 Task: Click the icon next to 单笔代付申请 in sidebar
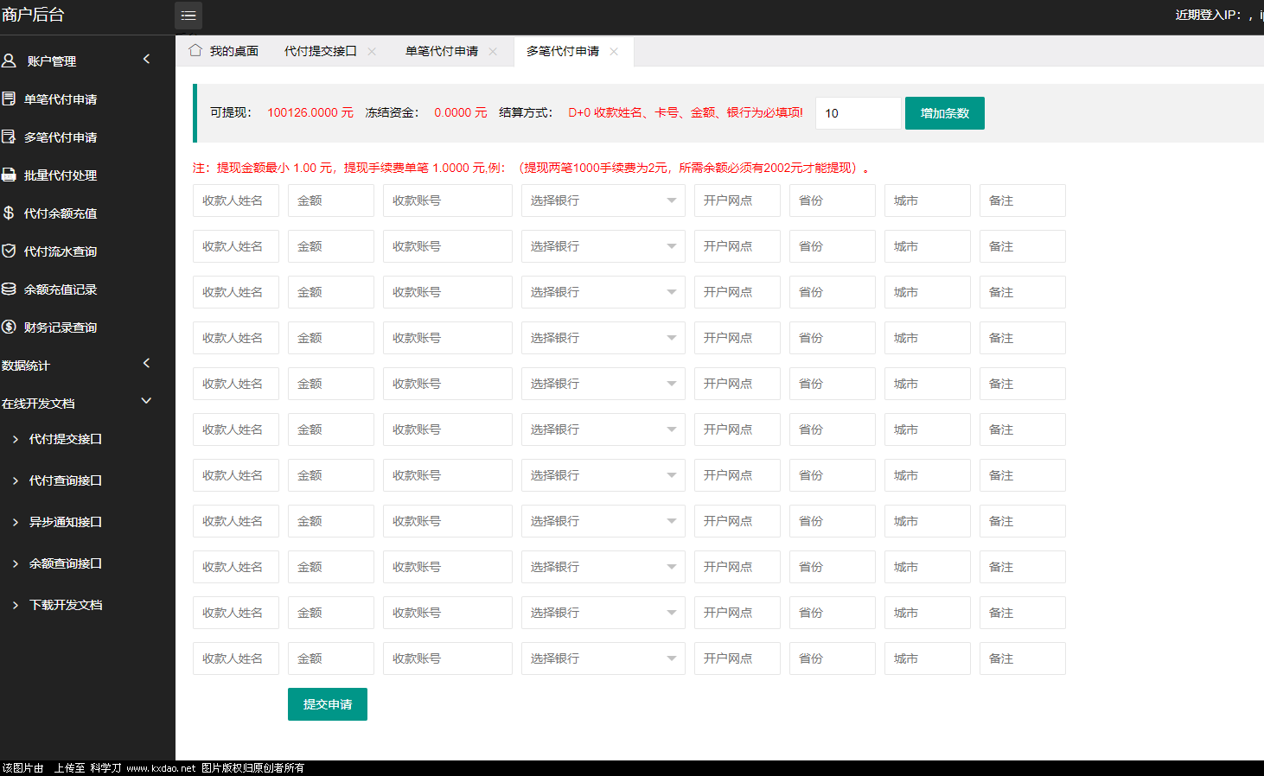point(9,99)
